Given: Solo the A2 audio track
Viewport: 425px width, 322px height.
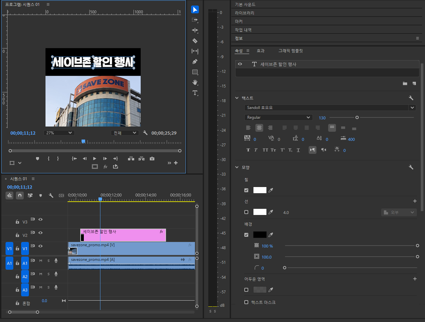Looking at the screenshot, I should 49,274.
